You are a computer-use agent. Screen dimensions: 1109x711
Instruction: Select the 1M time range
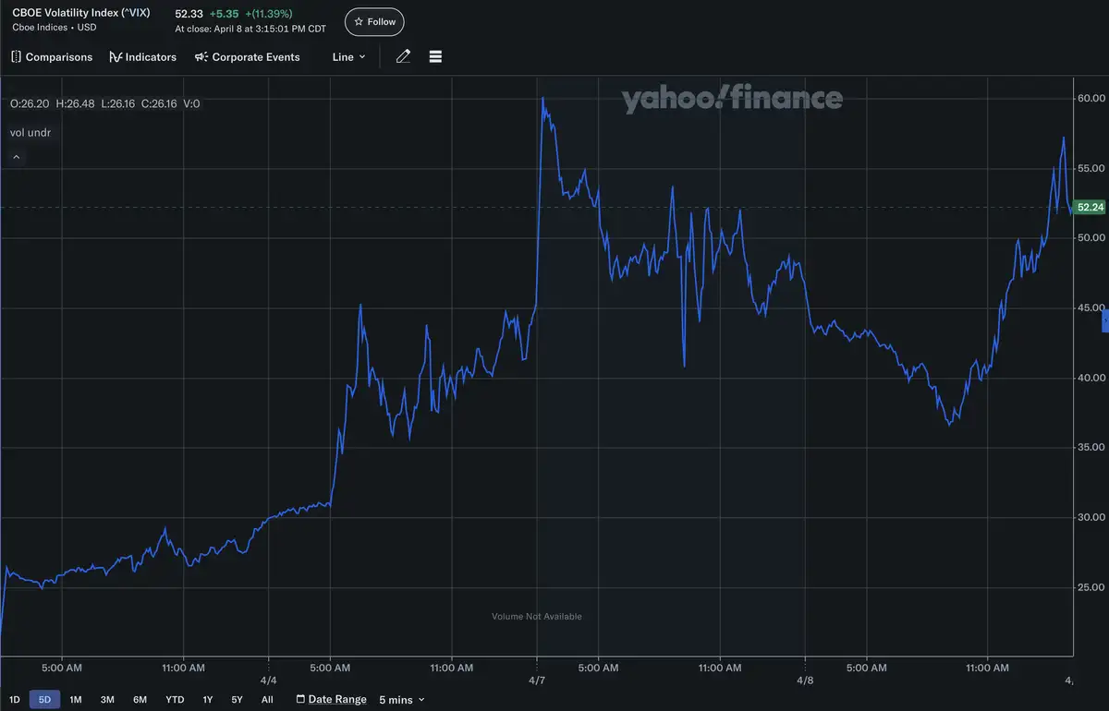(76, 700)
